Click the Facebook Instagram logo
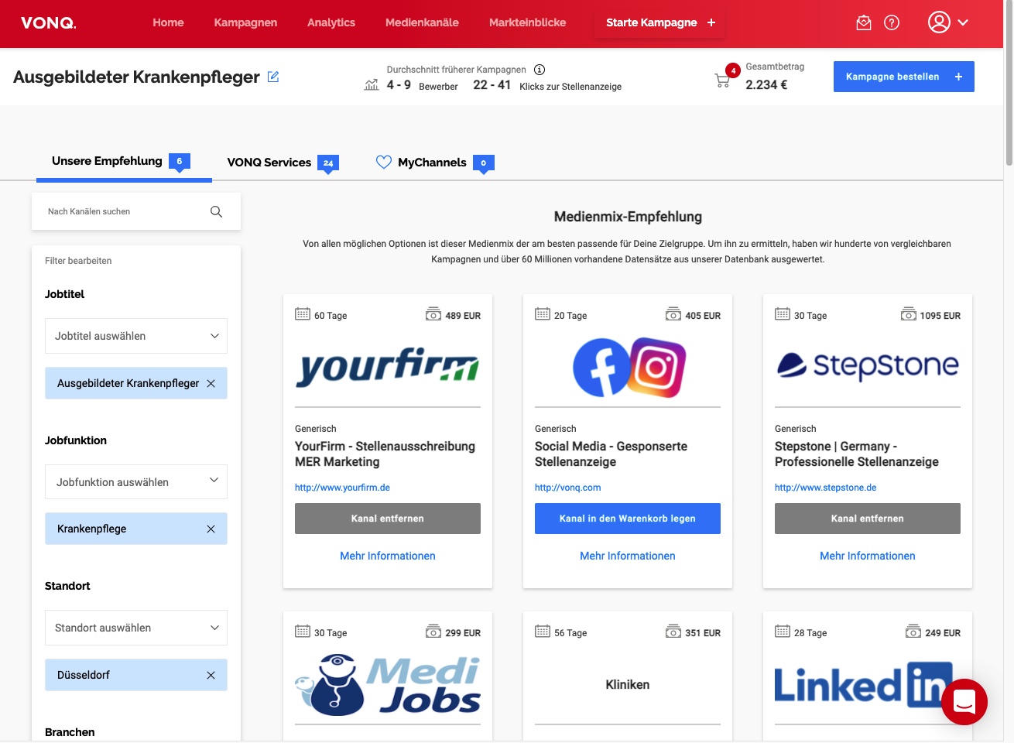This screenshot has height=743, width=1014. click(629, 367)
